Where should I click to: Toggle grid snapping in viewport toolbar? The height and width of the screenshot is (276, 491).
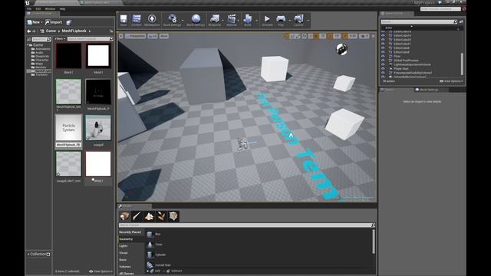coord(316,36)
